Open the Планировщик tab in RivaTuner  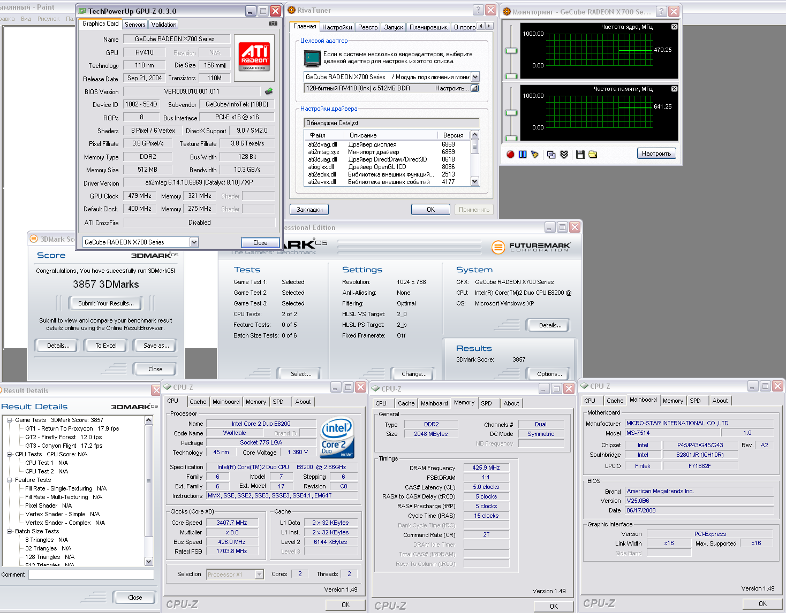click(428, 27)
